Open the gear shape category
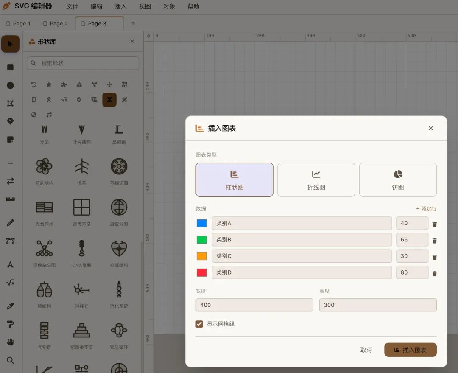Screen dimensions: 458x373 pos(79,100)
